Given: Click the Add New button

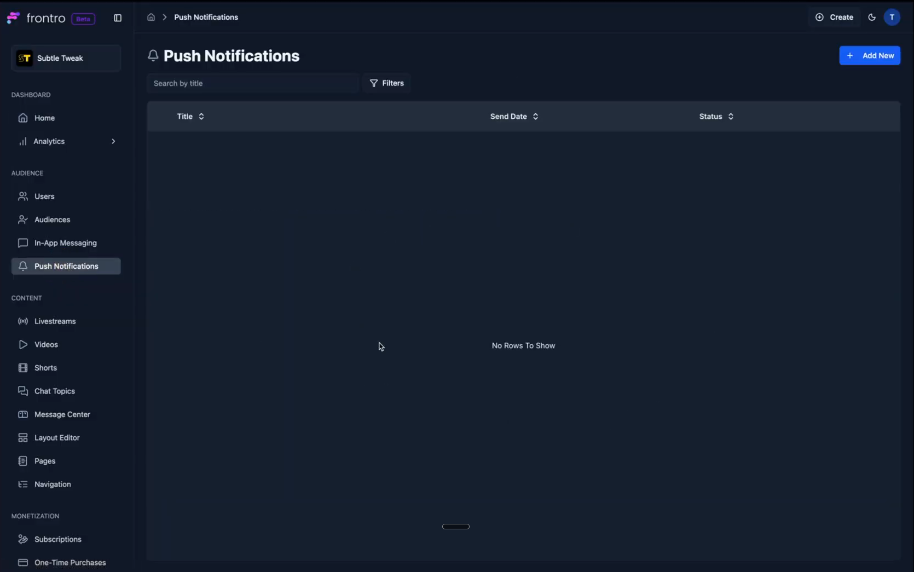Looking at the screenshot, I should click(x=869, y=56).
